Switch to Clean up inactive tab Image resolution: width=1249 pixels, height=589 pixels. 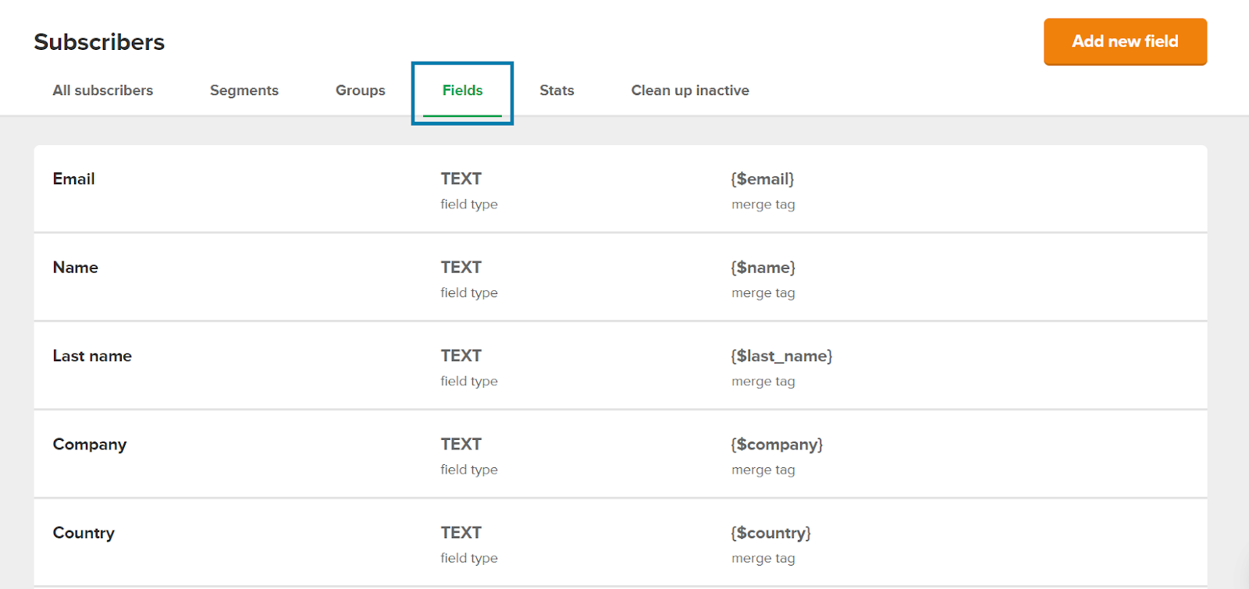coord(690,90)
